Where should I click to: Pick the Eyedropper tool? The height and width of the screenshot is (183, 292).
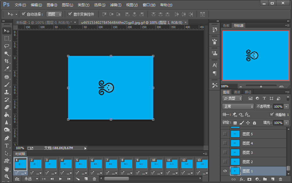(7, 69)
